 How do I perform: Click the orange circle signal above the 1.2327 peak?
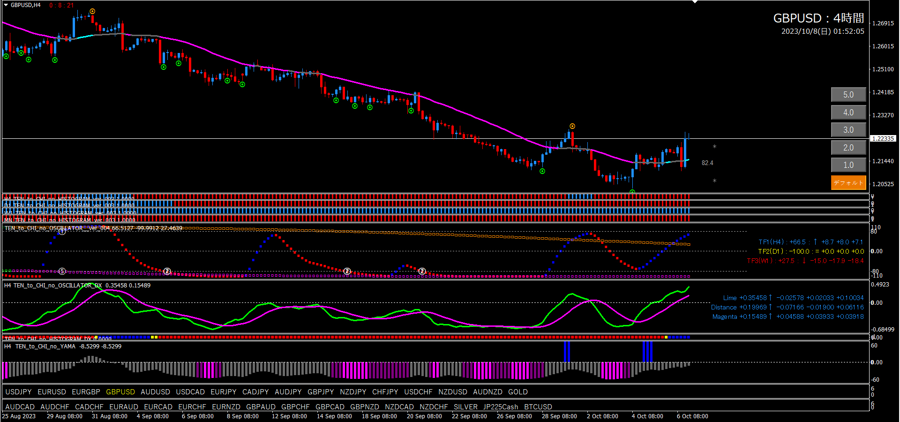coord(572,126)
